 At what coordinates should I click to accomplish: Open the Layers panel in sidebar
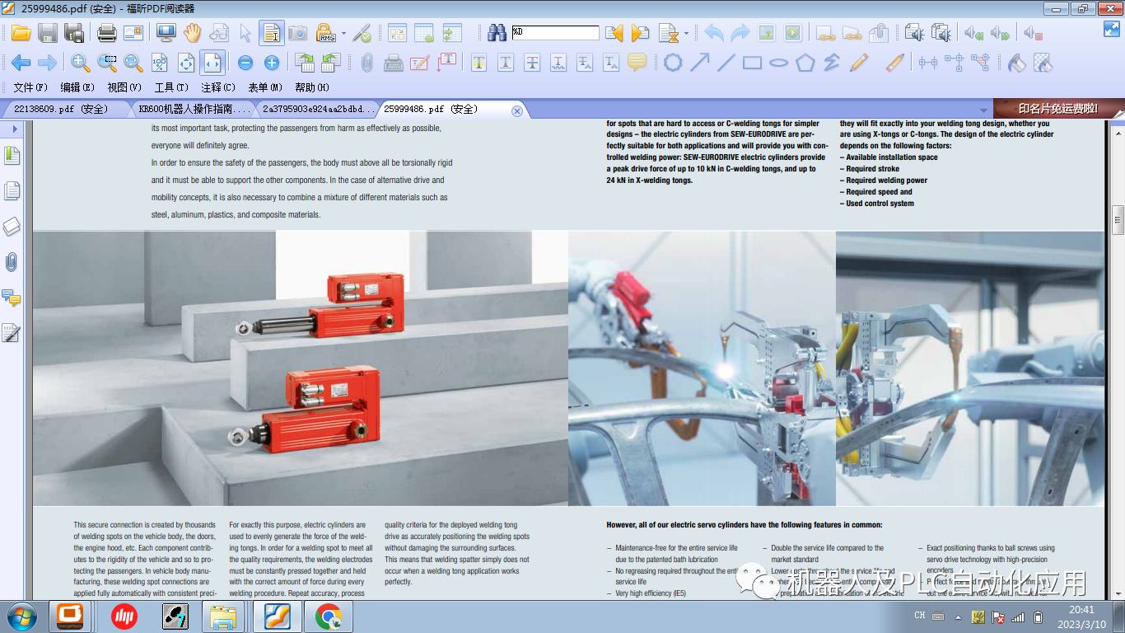(12, 226)
